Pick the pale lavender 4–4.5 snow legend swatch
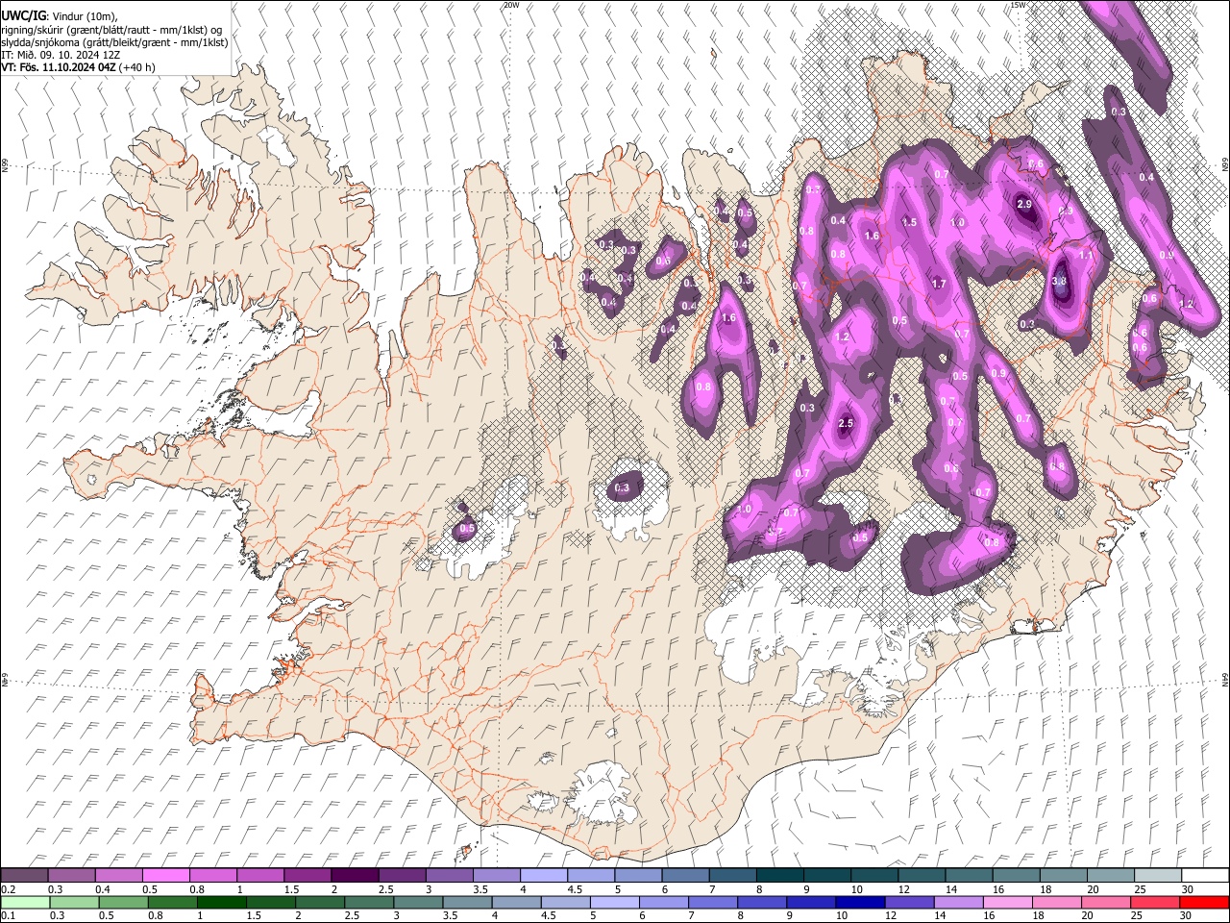Screen dimensions: 1230x923 pos(543,876)
